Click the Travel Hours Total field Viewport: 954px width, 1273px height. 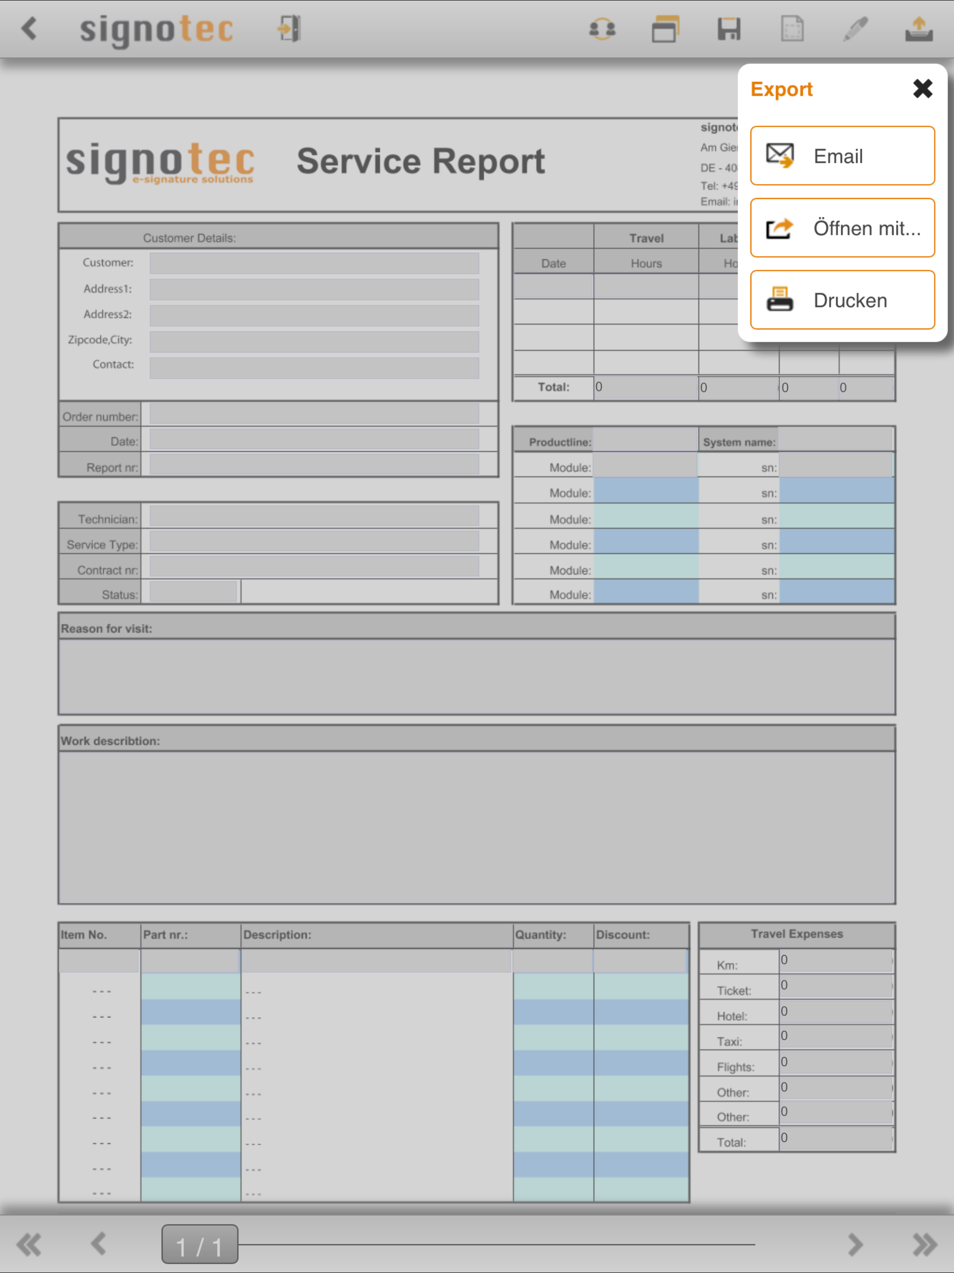point(646,387)
